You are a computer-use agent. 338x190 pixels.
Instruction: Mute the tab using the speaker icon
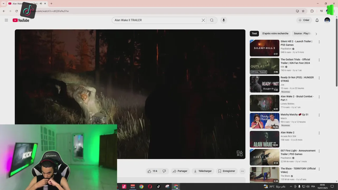[41, 4]
